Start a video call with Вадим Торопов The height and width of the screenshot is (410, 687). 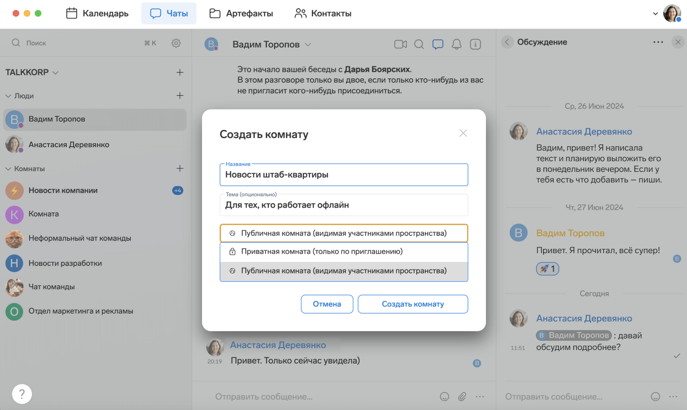[x=401, y=44]
